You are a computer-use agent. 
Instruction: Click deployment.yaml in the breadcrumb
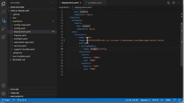coord(83,7)
